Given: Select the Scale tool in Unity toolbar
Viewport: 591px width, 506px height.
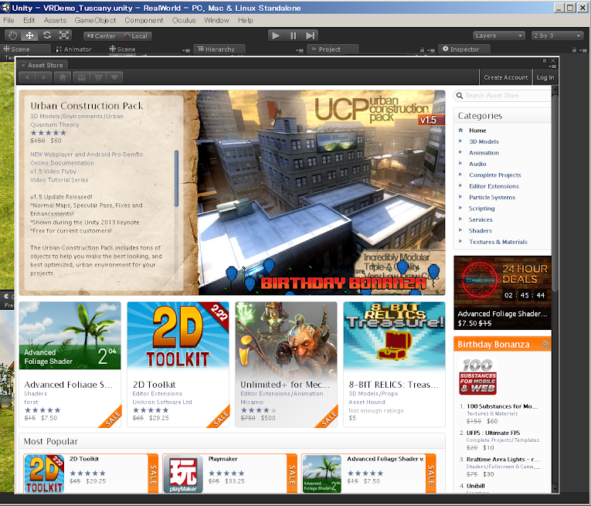Looking at the screenshot, I should [63, 36].
